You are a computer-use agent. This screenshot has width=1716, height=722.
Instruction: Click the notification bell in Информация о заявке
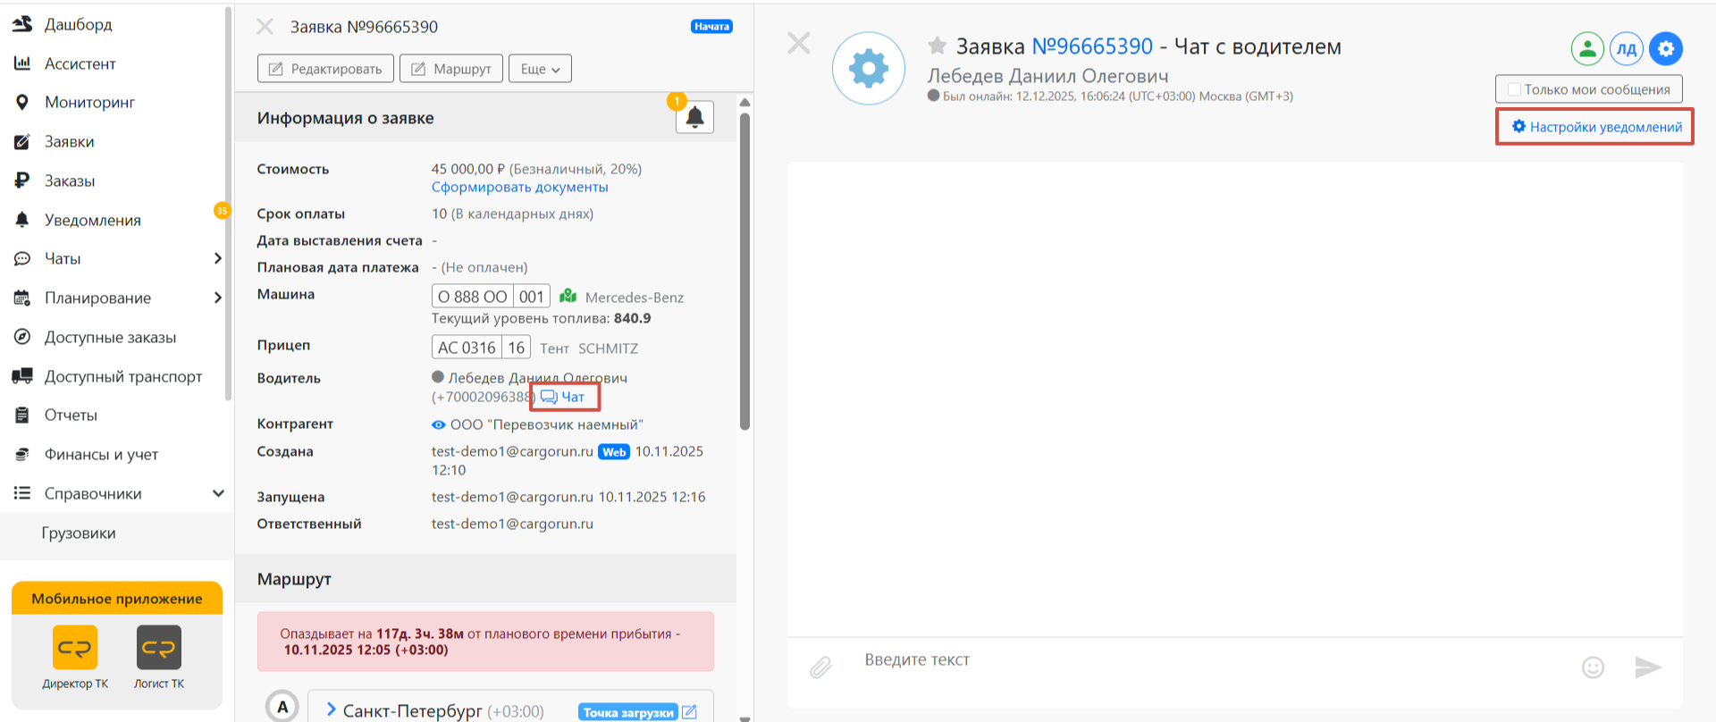click(694, 117)
